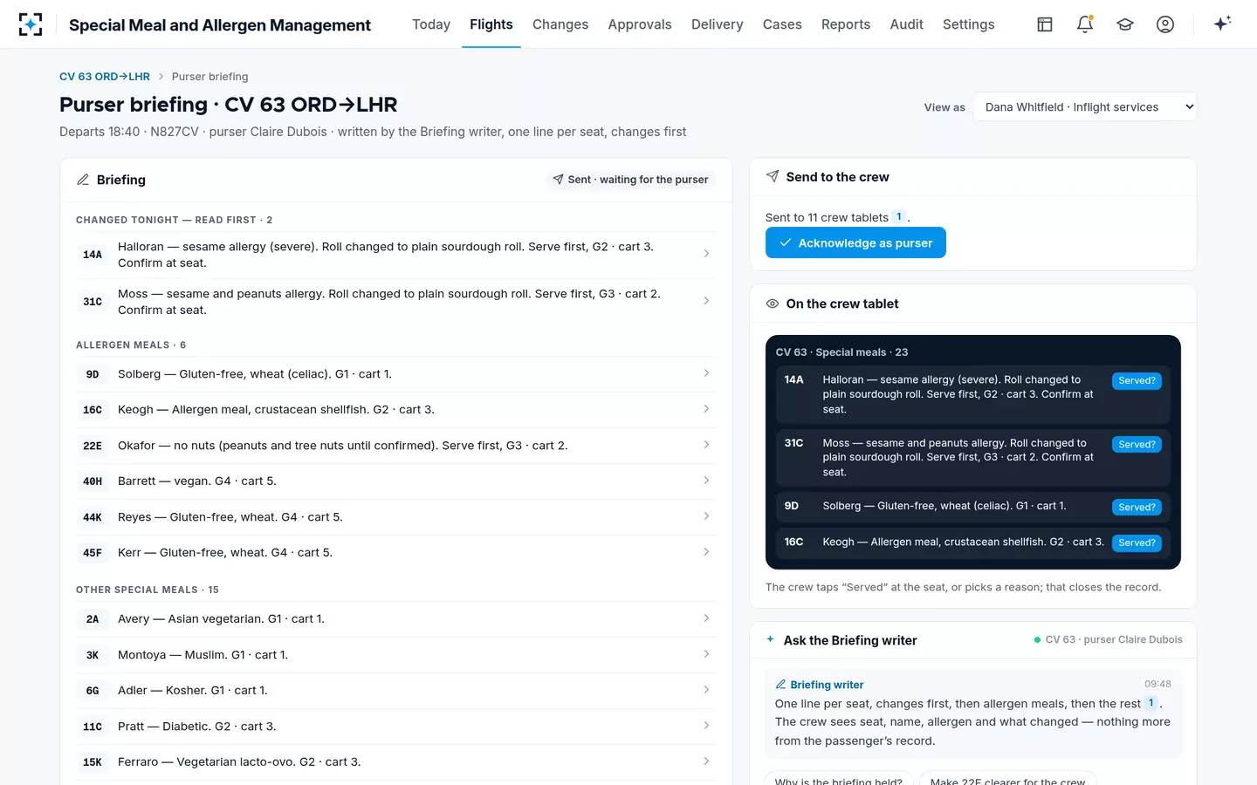Open the sparkle assistant icon at top right

coord(1222,24)
